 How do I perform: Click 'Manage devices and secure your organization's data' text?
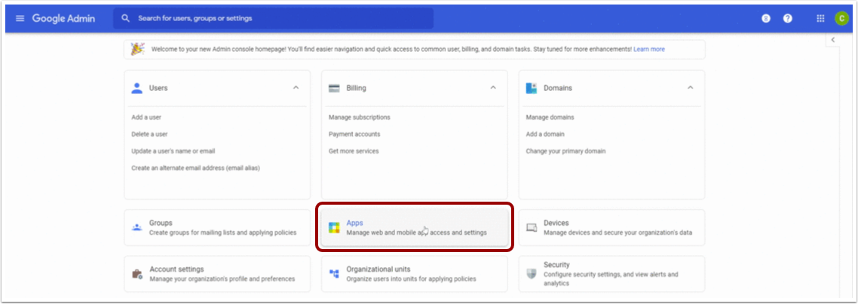(x=617, y=233)
